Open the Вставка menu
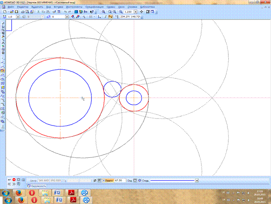The width and height of the screenshot is (271, 204). click(x=58, y=7)
